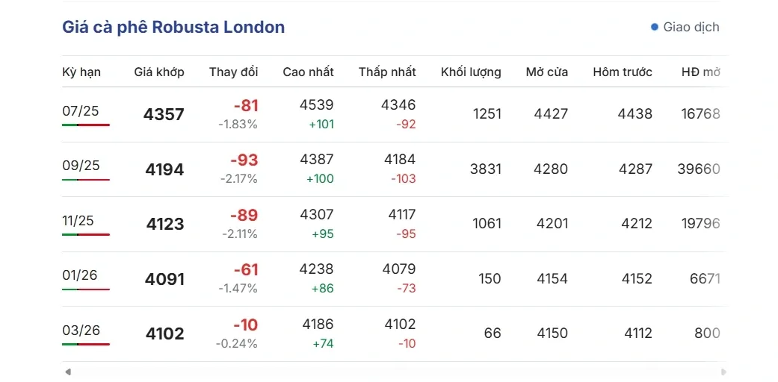The image size is (778, 382).
Task: Click the blue Giao dịch status dot
Action: (655, 27)
